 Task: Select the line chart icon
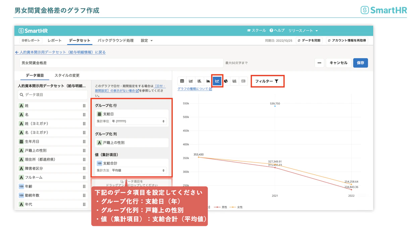pyautogui.click(x=217, y=81)
